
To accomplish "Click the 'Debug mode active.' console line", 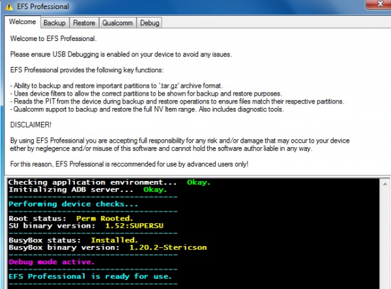I will click(x=51, y=262).
